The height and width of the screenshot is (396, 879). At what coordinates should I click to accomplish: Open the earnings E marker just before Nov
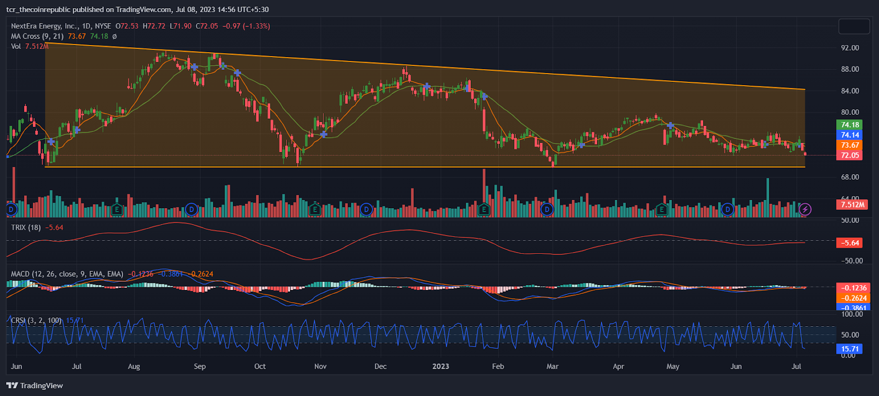point(315,209)
